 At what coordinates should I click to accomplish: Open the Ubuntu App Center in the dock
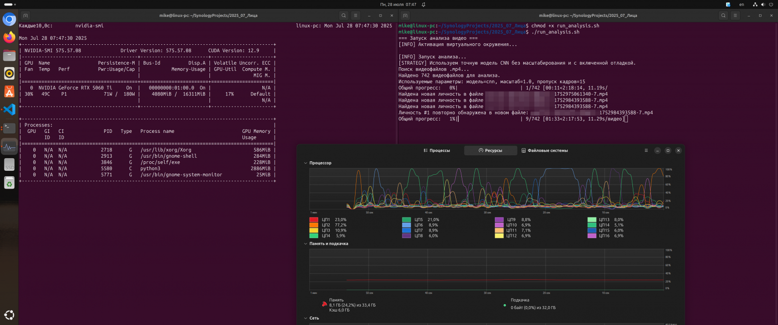pos(9,92)
